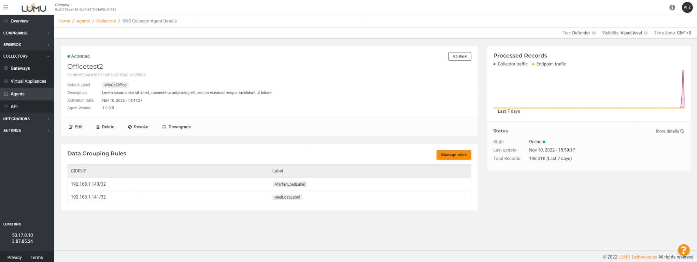Open Gateways in the sidebar
Screen dimensions: 697x262
tap(20, 68)
